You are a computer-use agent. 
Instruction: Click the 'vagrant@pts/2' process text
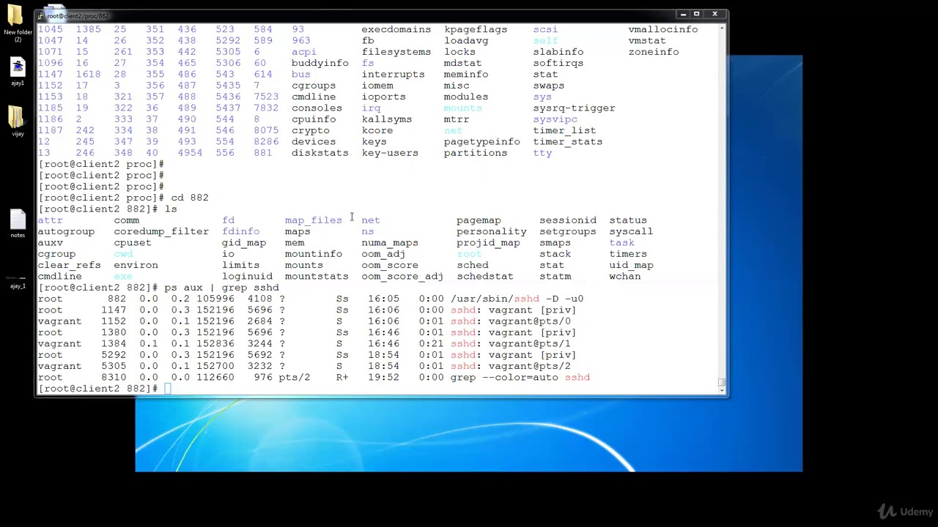click(530, 366)
